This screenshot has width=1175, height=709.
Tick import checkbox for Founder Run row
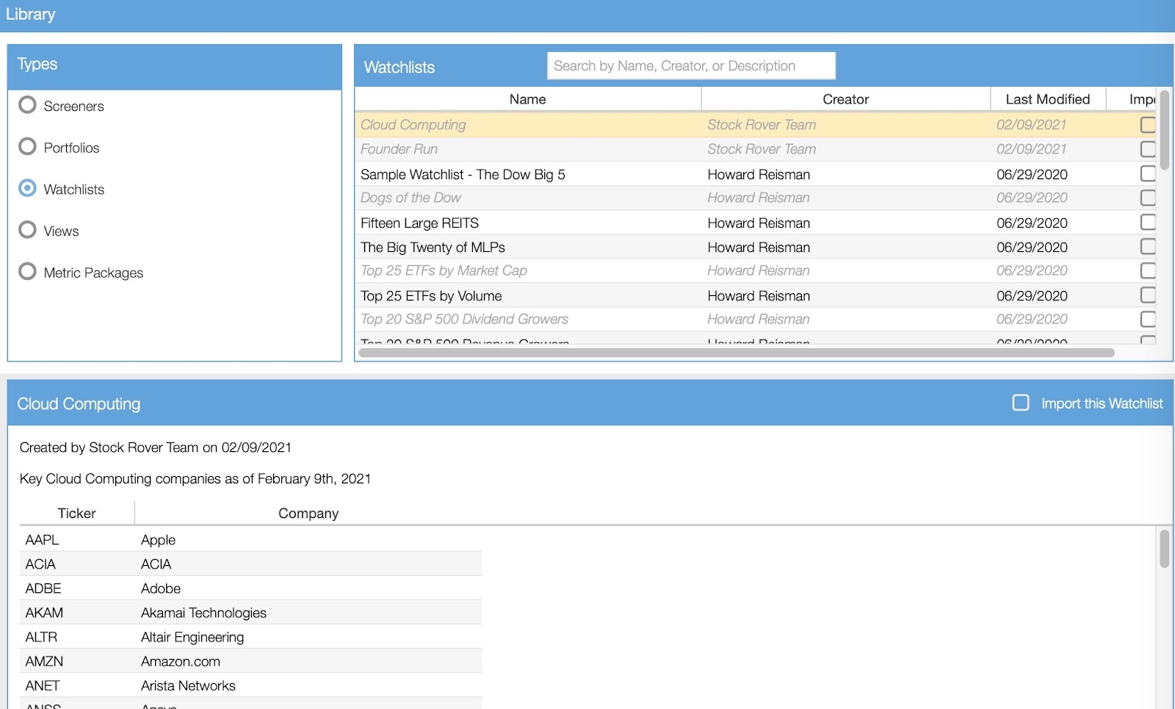pos(1148,149)
